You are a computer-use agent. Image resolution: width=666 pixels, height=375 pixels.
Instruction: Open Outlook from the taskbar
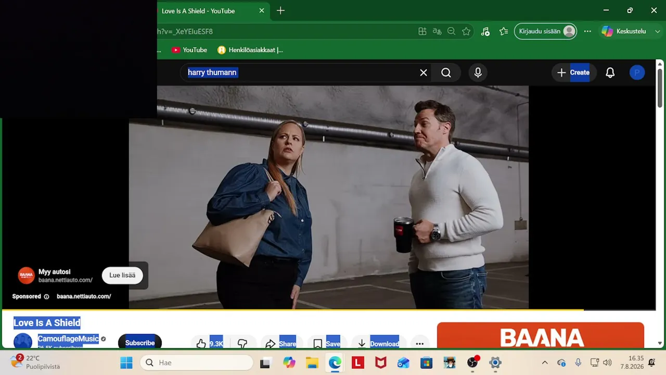pyautogui.click(x=404, y=362)
